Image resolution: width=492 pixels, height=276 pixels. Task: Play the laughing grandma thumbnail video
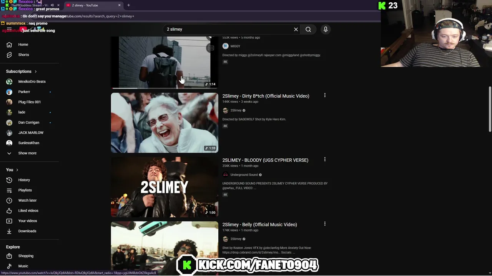165,123
